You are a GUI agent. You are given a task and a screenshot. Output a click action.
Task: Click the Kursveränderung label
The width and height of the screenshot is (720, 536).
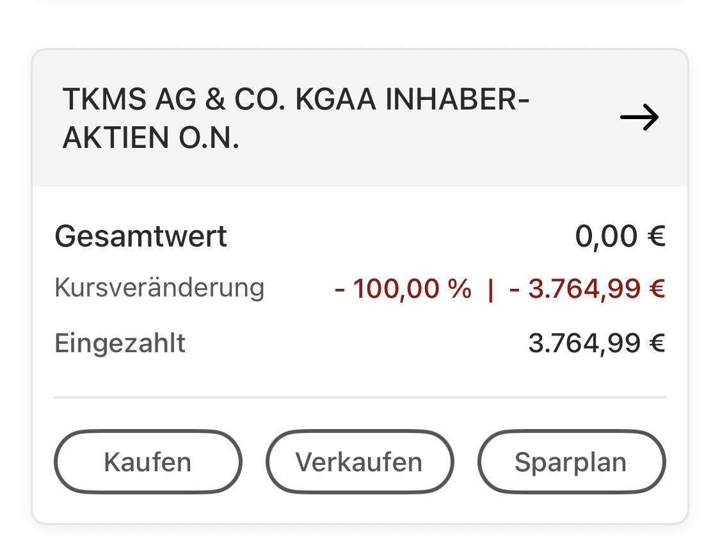(x=159, y=288)
